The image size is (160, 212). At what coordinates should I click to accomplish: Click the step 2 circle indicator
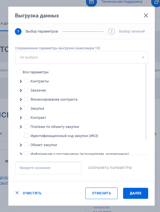click(111, 31)
